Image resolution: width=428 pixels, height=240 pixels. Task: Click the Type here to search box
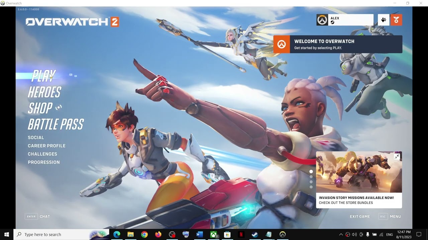pyautogui.click(x=61, y=235)
